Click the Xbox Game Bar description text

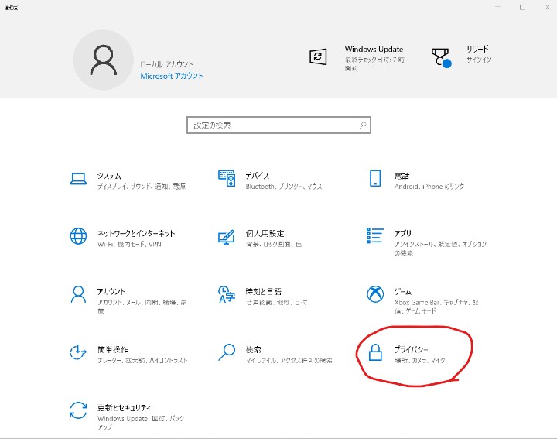[x=436, y=307]
